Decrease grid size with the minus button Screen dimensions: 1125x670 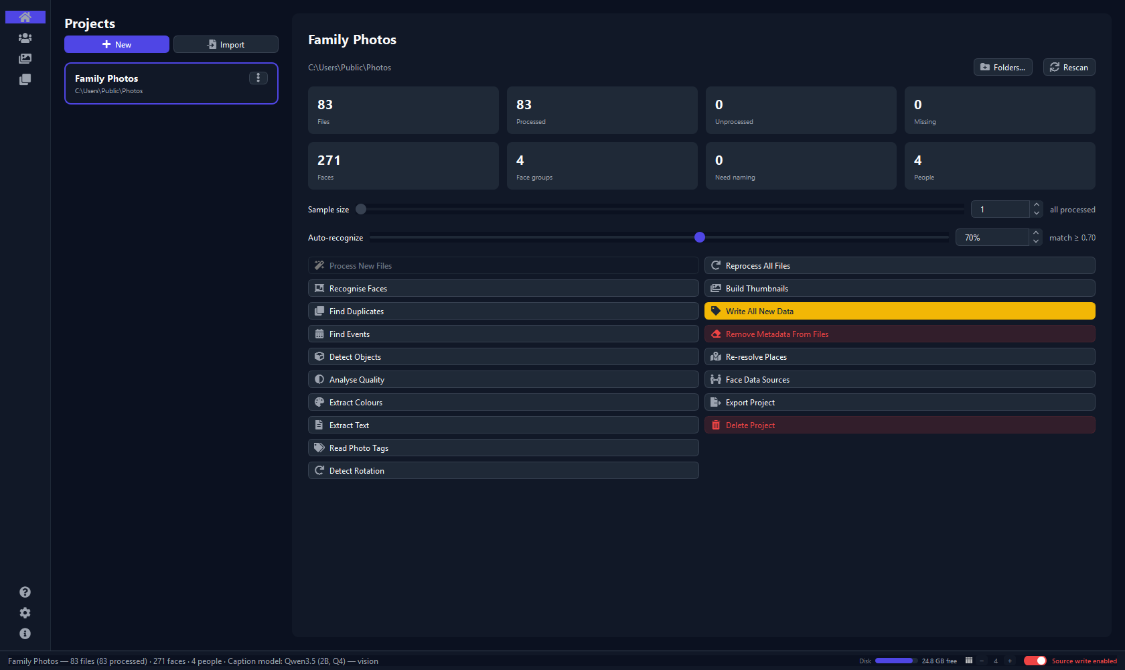(x=982, y=661)
